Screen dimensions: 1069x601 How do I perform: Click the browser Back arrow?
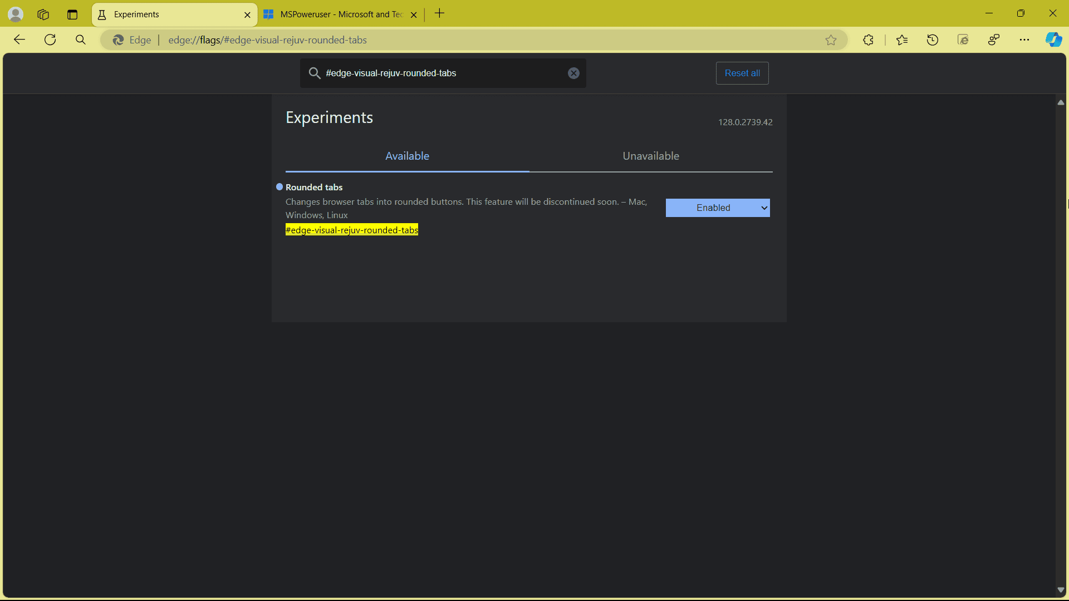[19, 40]
